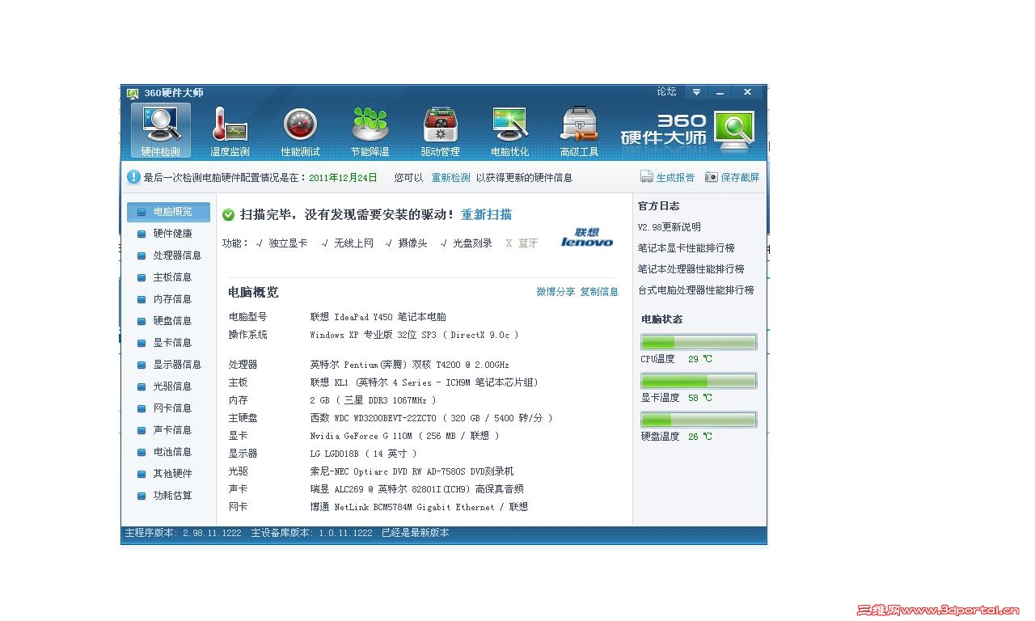Click the Lenovo 联想 brand logo
The height and width of the screenshot is (621, 1035).
[587, 237]
